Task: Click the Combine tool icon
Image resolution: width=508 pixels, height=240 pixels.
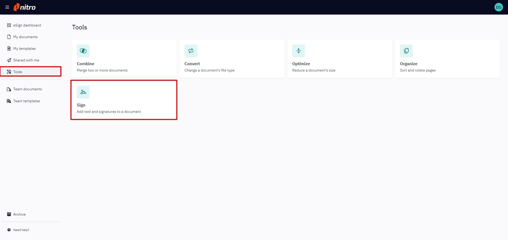Action: [83, 51]
